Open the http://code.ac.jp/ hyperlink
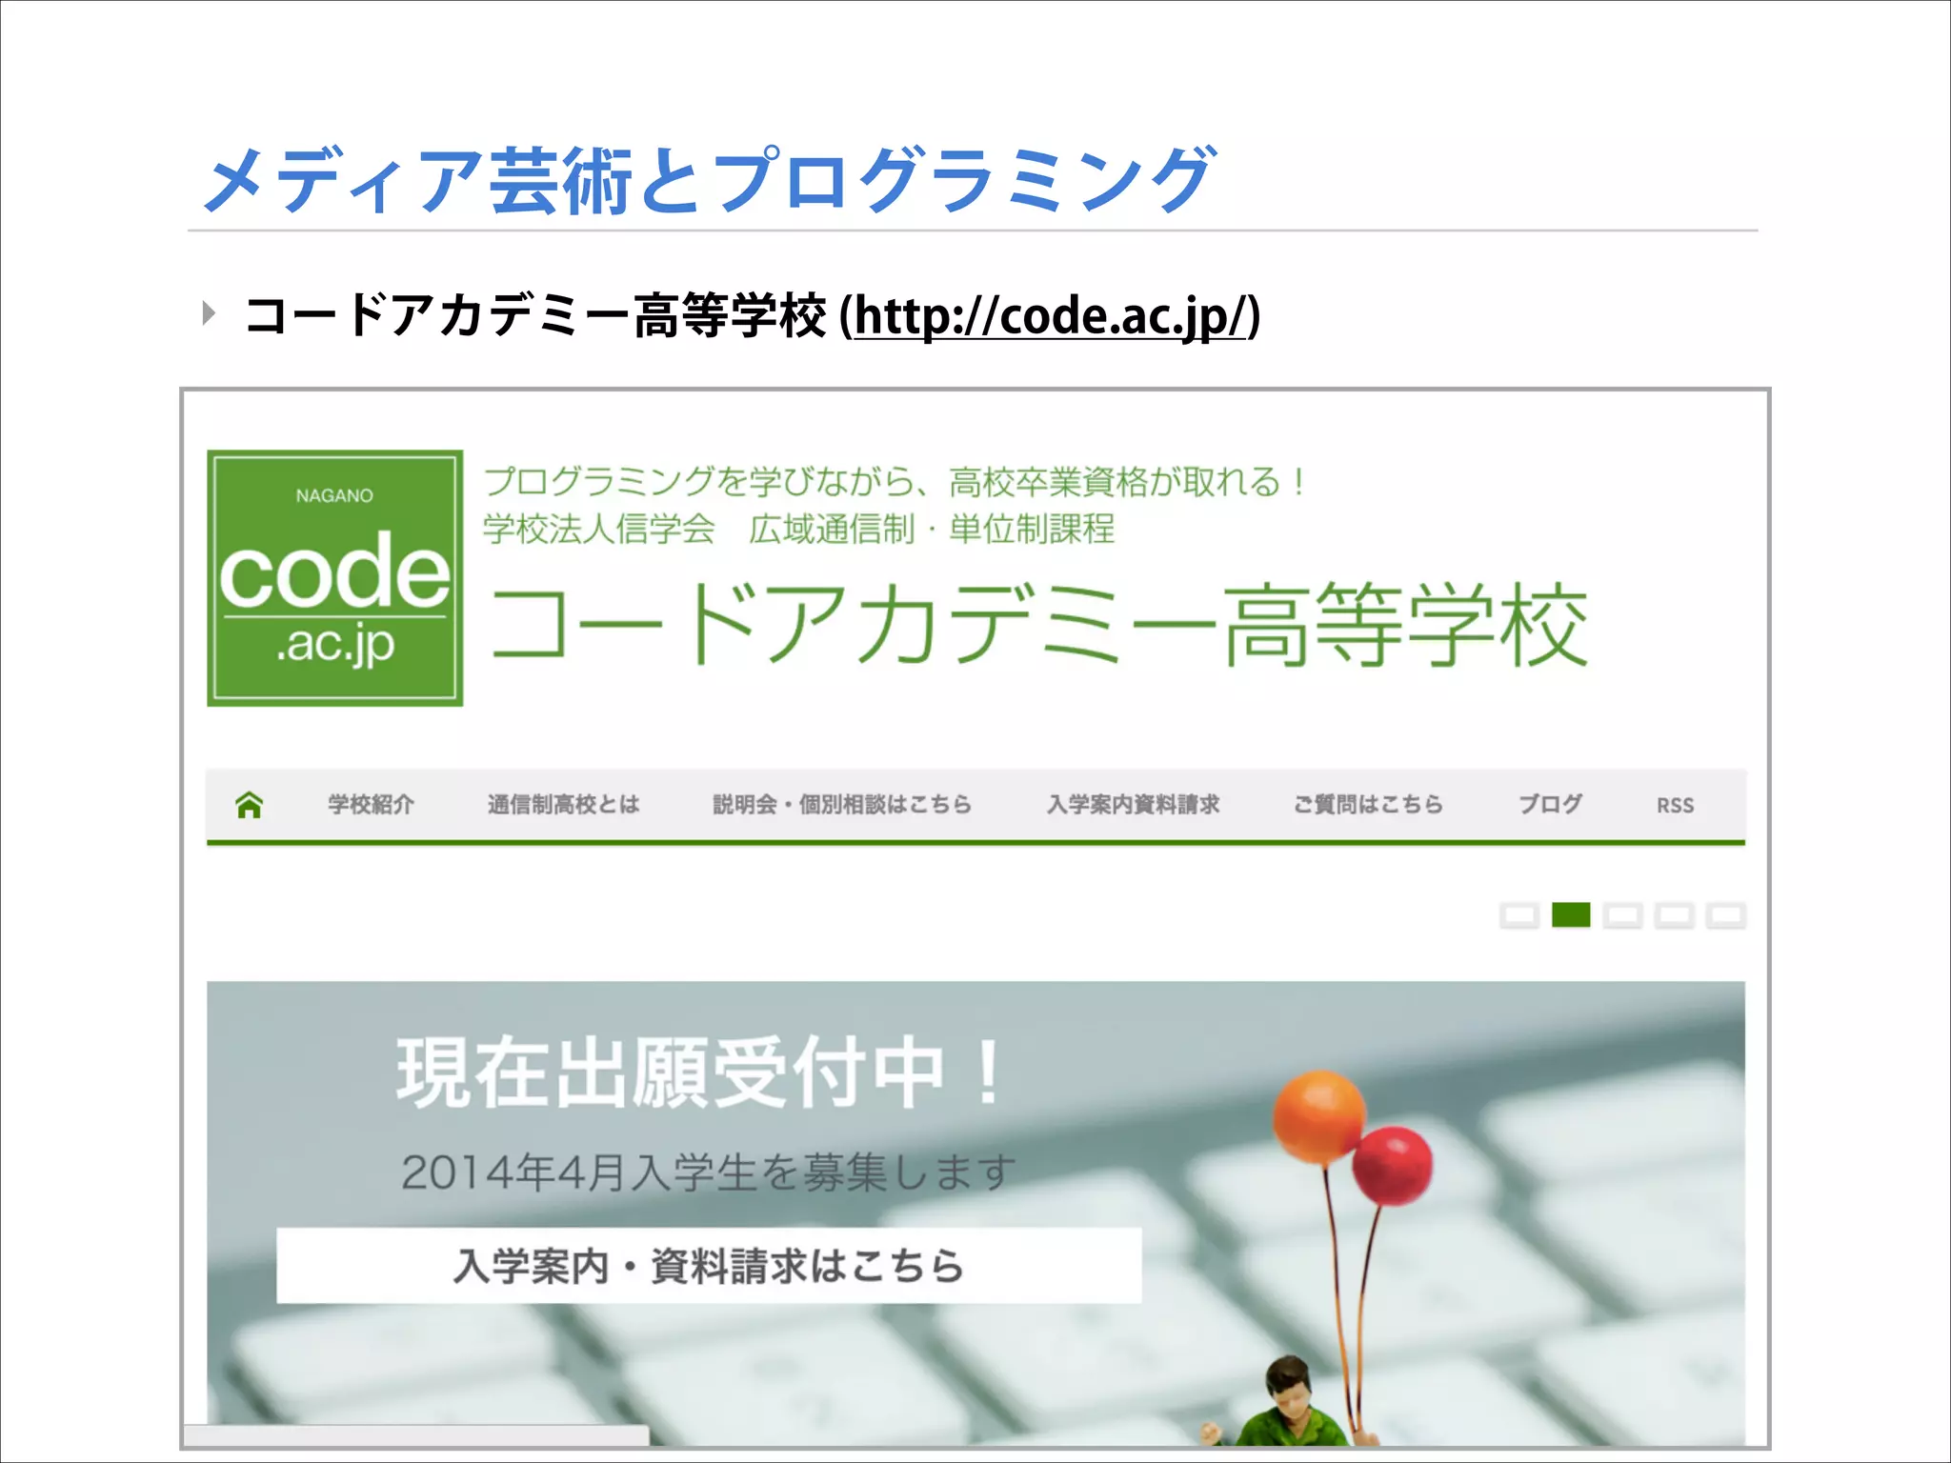Image resolution: width=1951 pixels, height=1463 pixels. [1051, 316]
